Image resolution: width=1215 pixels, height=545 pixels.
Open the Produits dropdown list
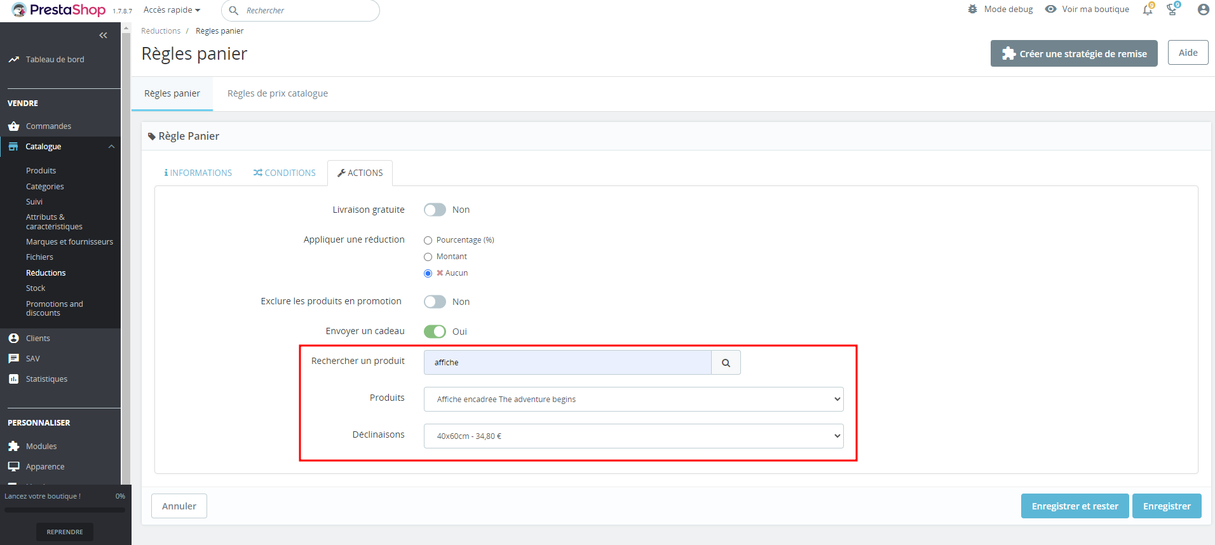coord(634,400)
